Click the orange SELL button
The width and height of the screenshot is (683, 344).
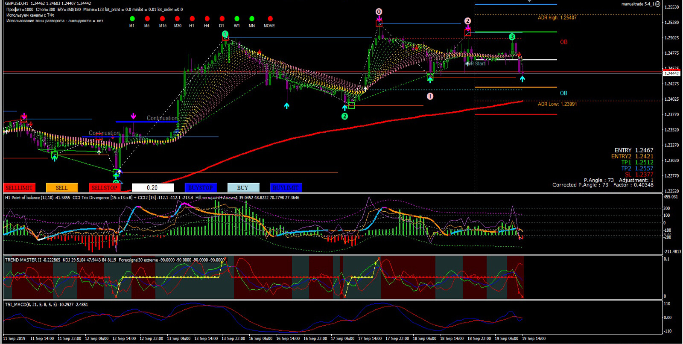[x=62, y=187]
